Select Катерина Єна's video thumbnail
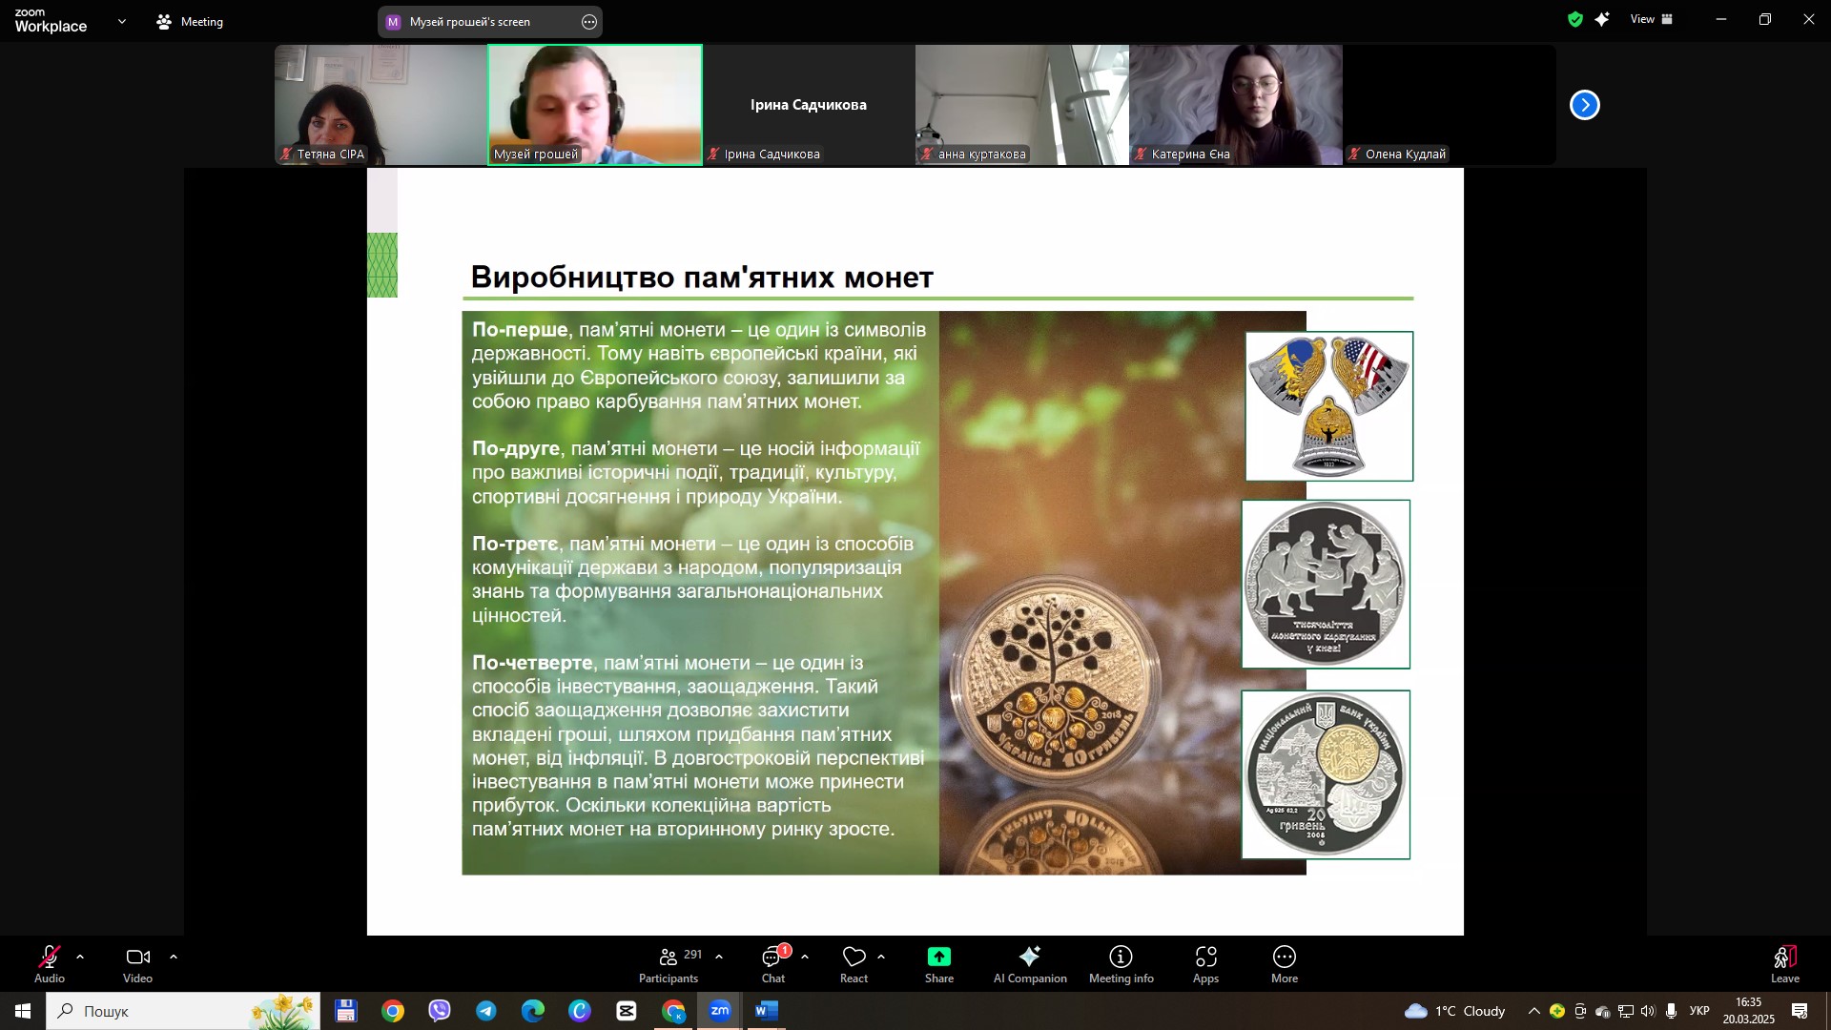This screenshot has width=1831, height=1030. (1236, 105)
